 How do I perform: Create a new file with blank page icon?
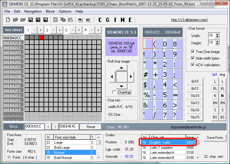click(x=8, y=20)
